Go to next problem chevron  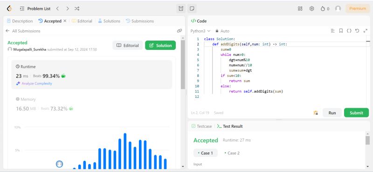(x=67, y=8)
